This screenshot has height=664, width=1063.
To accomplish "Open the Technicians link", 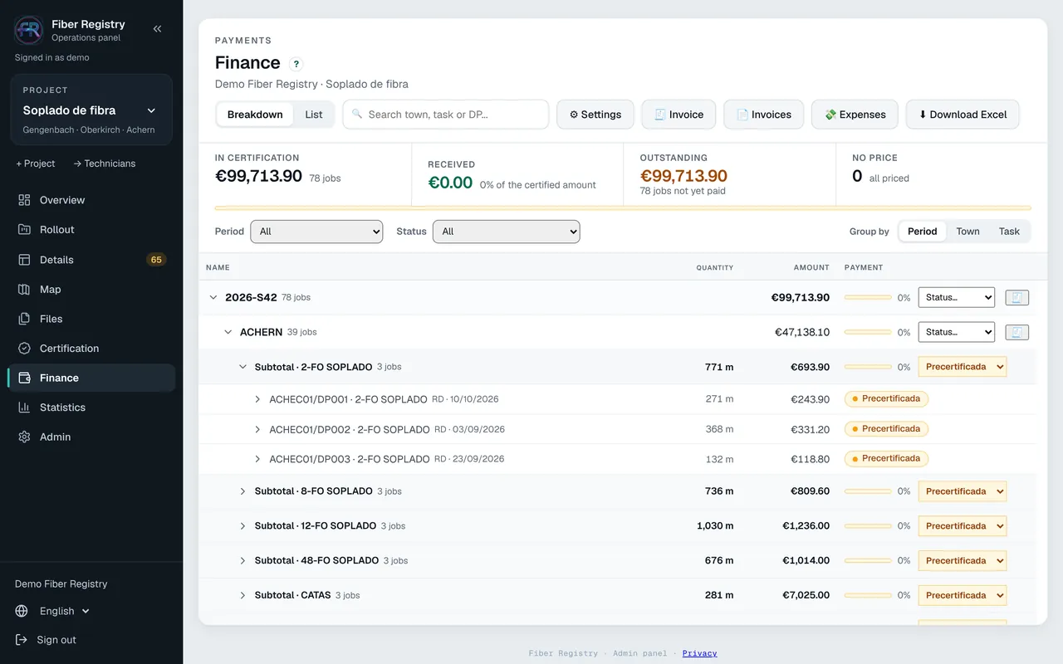I will click(105, 164).
